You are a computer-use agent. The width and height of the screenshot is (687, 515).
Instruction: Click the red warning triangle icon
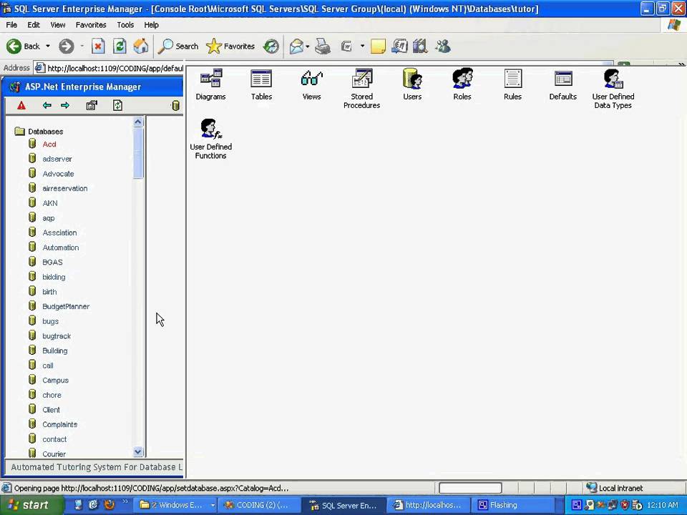[x=21, y=105]
